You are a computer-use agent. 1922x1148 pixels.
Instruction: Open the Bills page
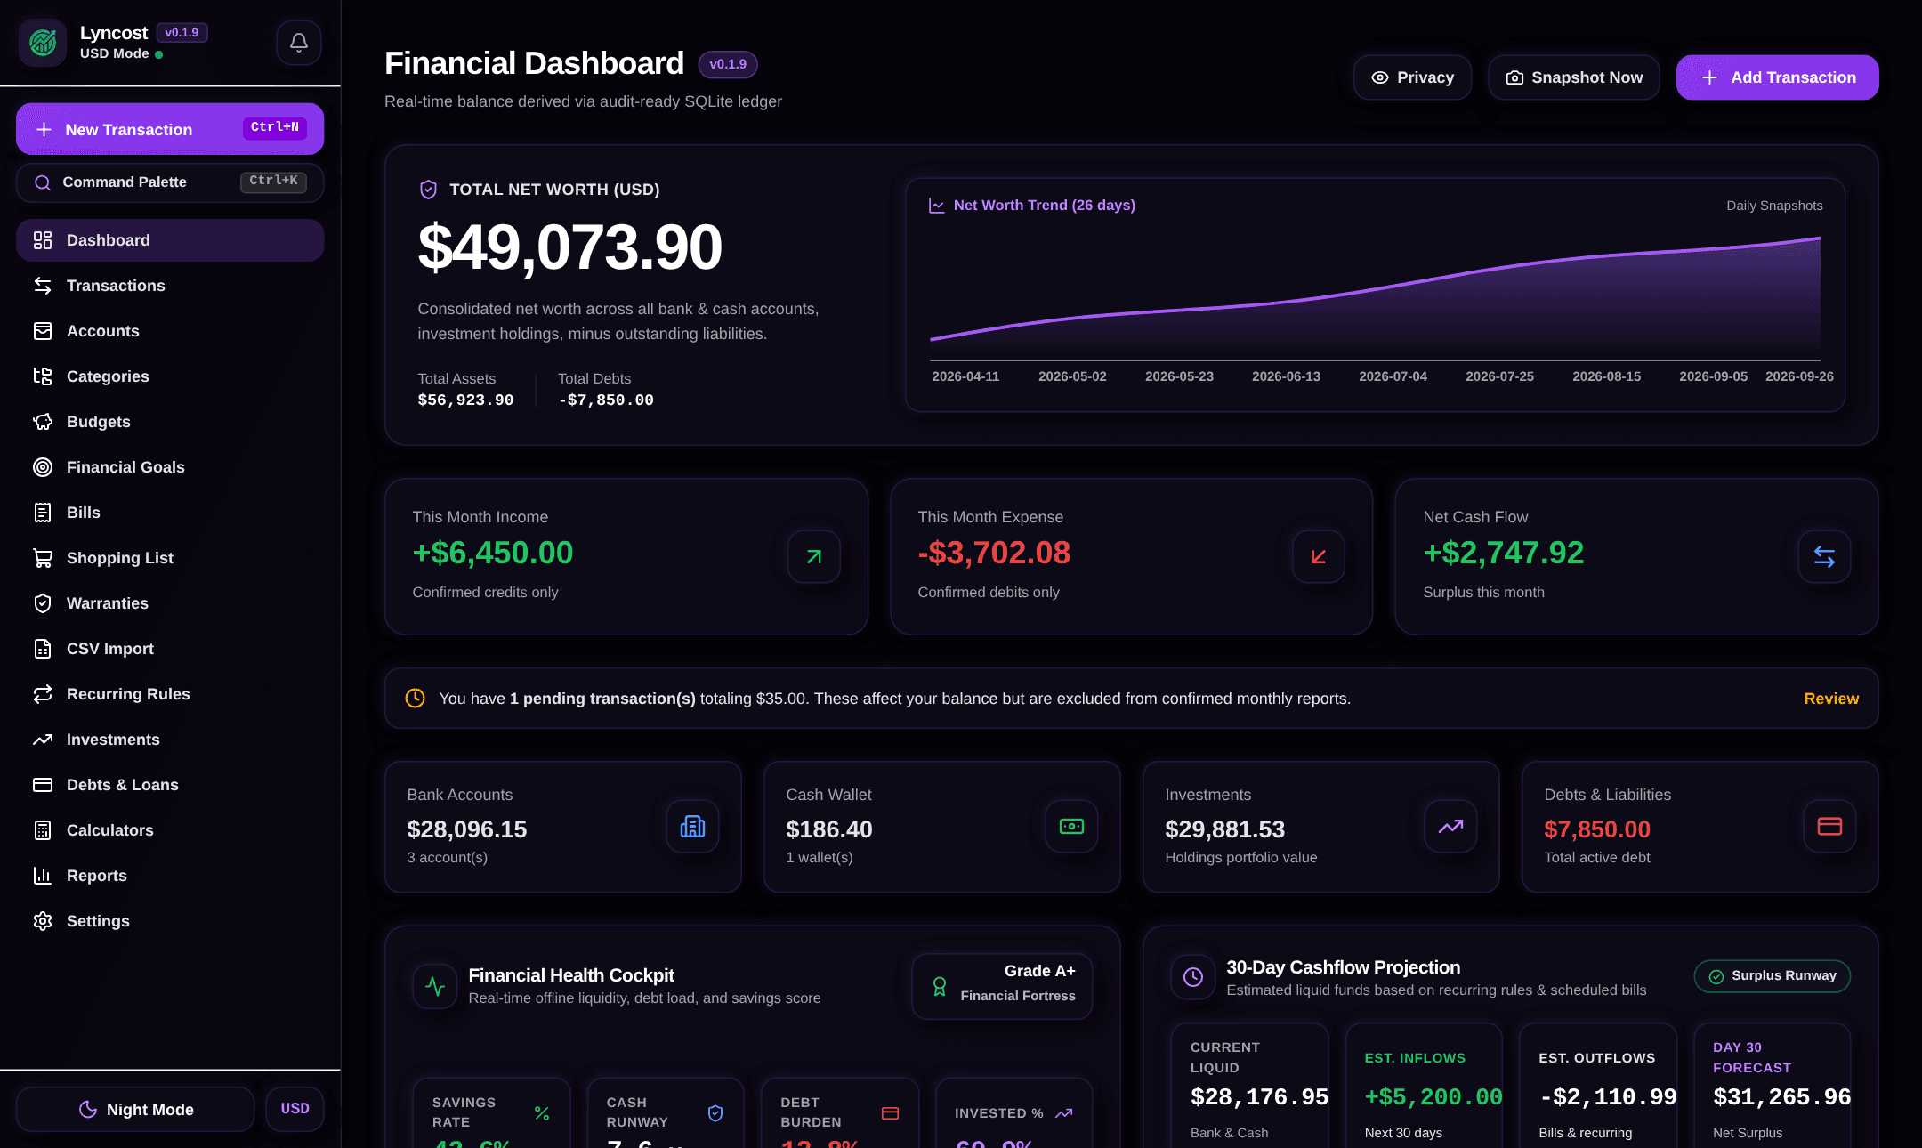coord(170,513)
